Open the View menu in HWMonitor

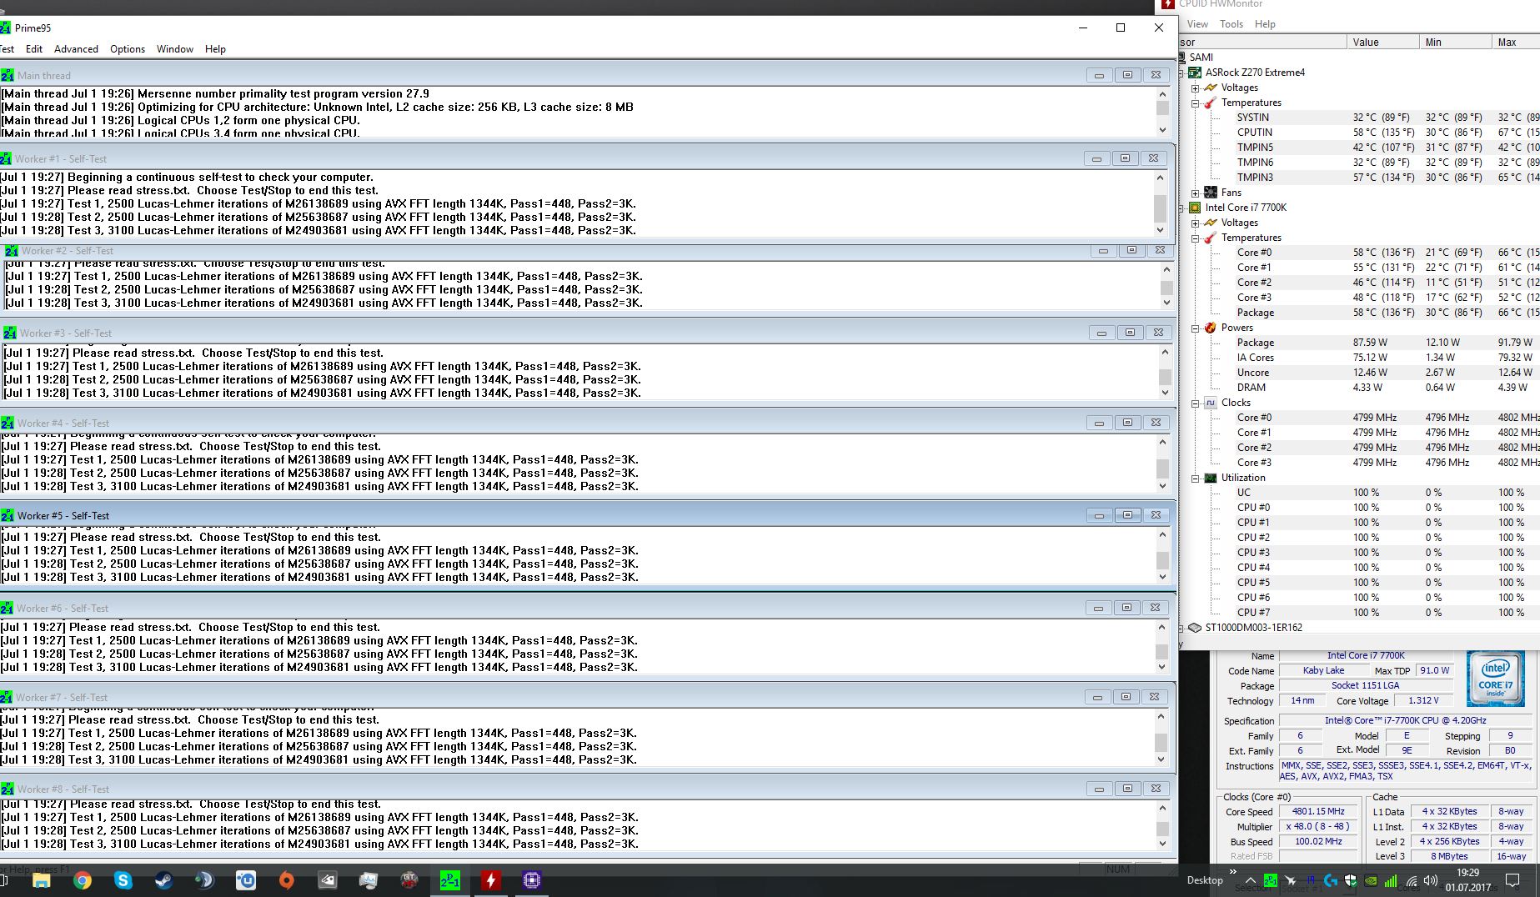click(x=1197, y=24)
